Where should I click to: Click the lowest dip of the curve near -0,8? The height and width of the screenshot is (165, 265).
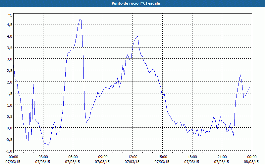click(x=48, y=146)
